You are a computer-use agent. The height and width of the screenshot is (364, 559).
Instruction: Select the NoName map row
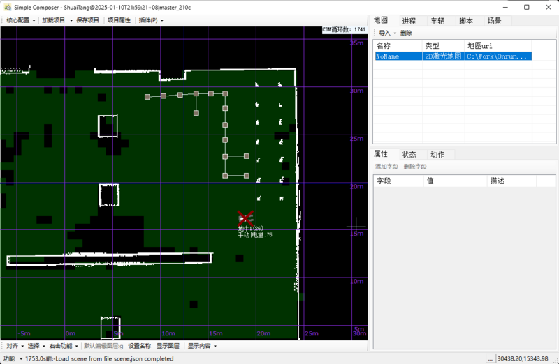pos(398,56)
